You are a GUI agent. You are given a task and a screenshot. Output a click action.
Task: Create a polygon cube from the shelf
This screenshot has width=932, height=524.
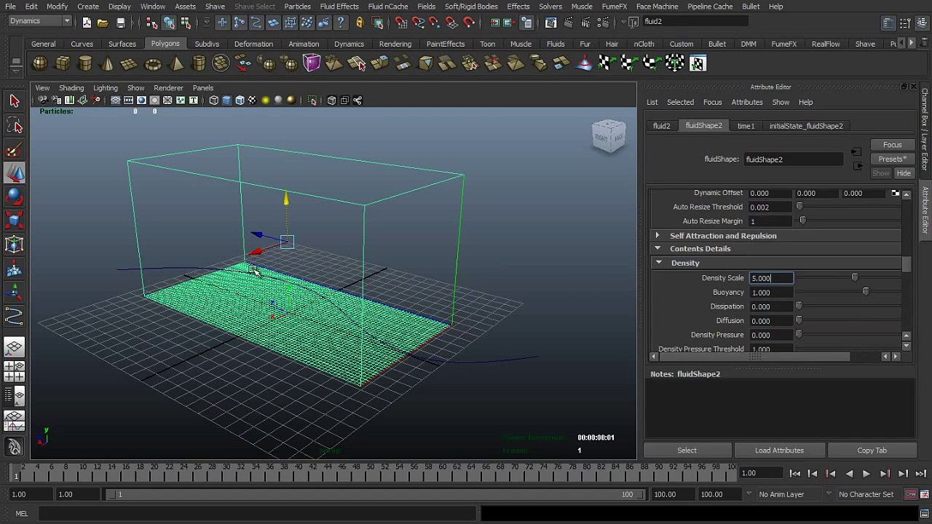tap(63, 64)
